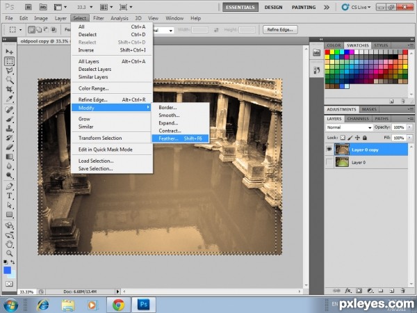Select the Blur tool
The width and height of the screenshot is (417, 313).
click(x=10, y=166)
